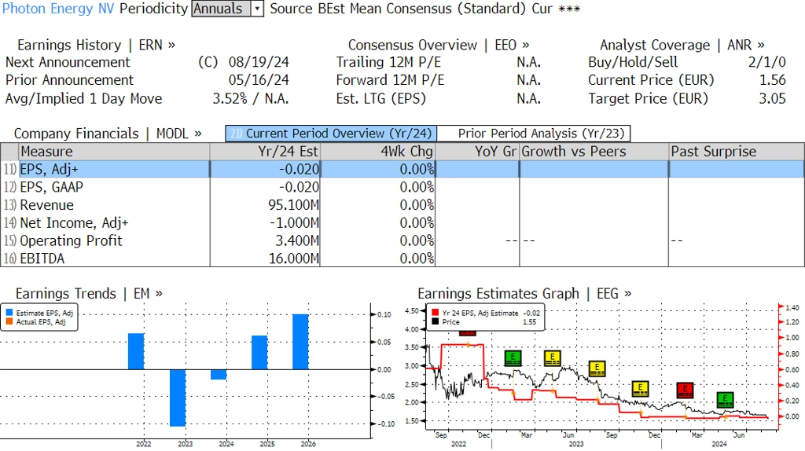Click orange Actual EPS, Adj legend swatch
This screenshot has width=805, height=451.
coord(9,321)
